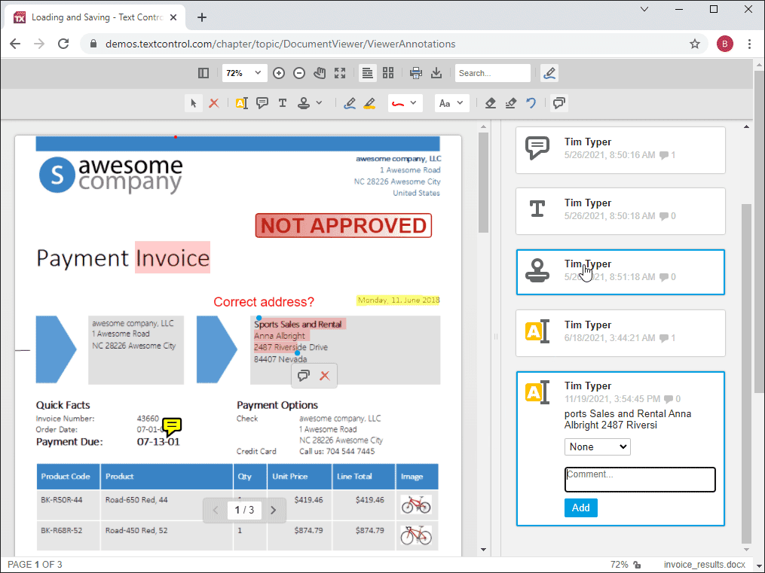The height and width of the screenshot is (573, 765).
Task: Print the document using printer icon
Action: 416,73
